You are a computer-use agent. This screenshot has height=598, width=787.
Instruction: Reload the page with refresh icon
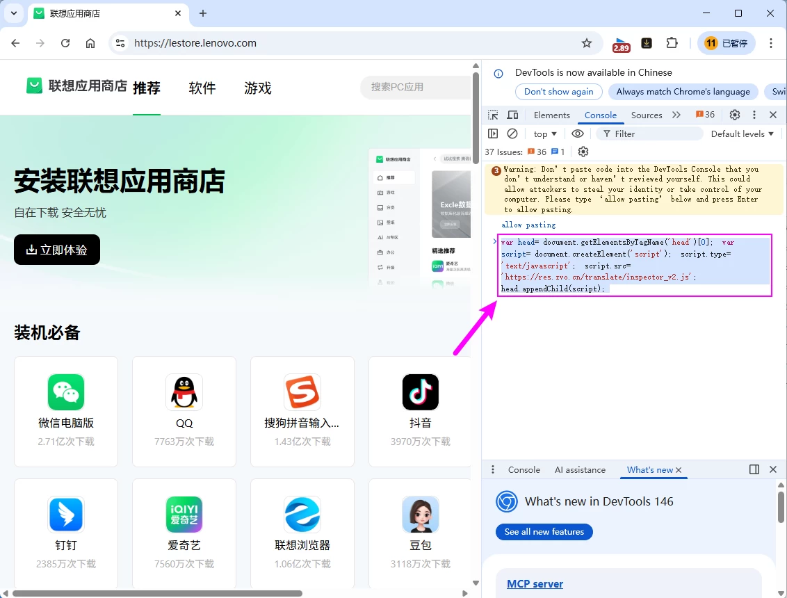click(x=65, y=43)
